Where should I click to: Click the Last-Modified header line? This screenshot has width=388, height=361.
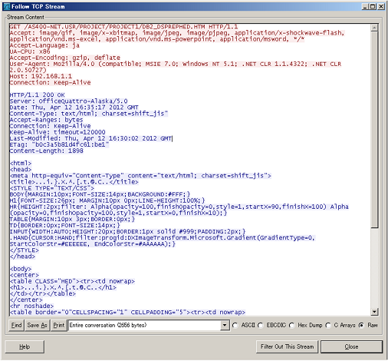coord(90,138)
